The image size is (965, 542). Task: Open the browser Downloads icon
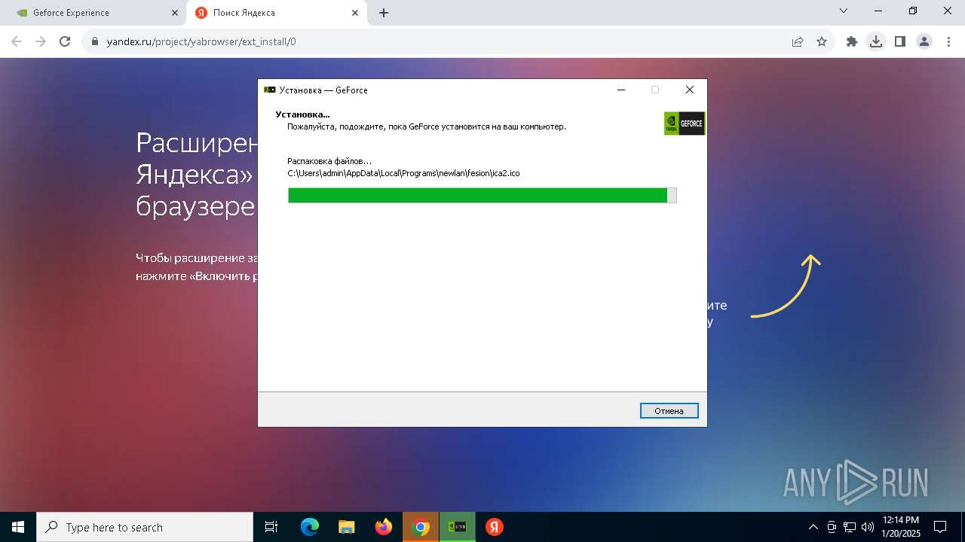pyautogui.click(x=876, y=41)
